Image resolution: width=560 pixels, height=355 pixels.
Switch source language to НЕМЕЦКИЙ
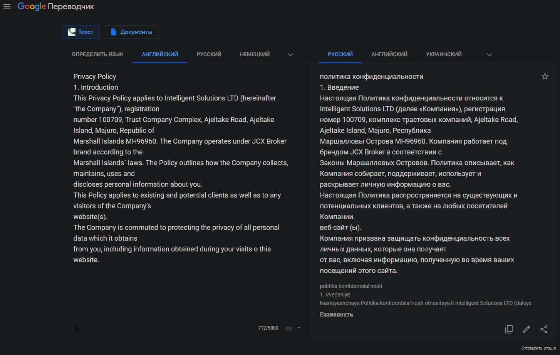coord(255,54)
